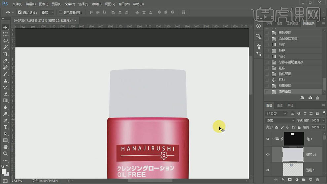Select the Magic Wand tool
Viewport: 327px width, 184px height.
5,47
